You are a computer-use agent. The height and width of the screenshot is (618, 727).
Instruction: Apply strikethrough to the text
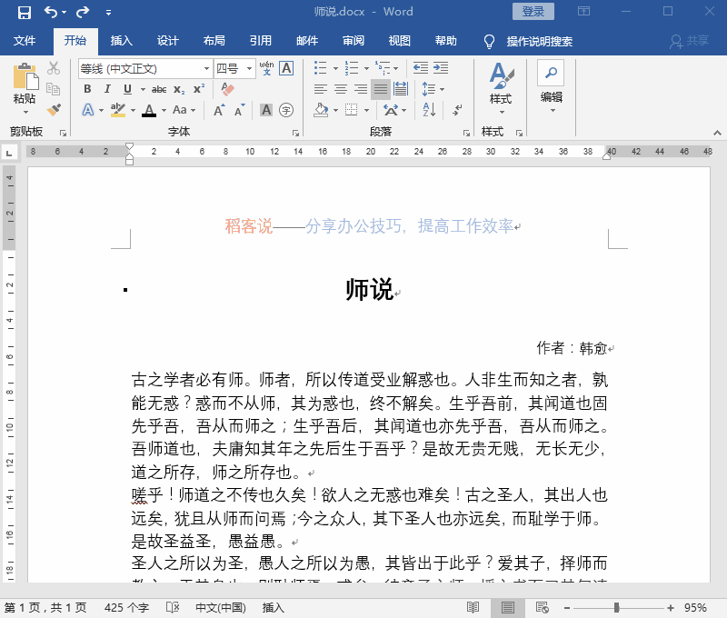(x=159, y=88)
